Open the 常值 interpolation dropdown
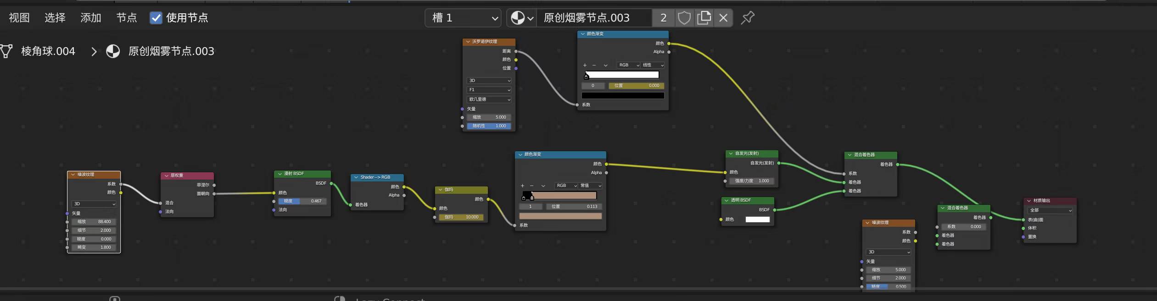The height and width of the screenshot is (301, 1157). (x=590, y=186)
